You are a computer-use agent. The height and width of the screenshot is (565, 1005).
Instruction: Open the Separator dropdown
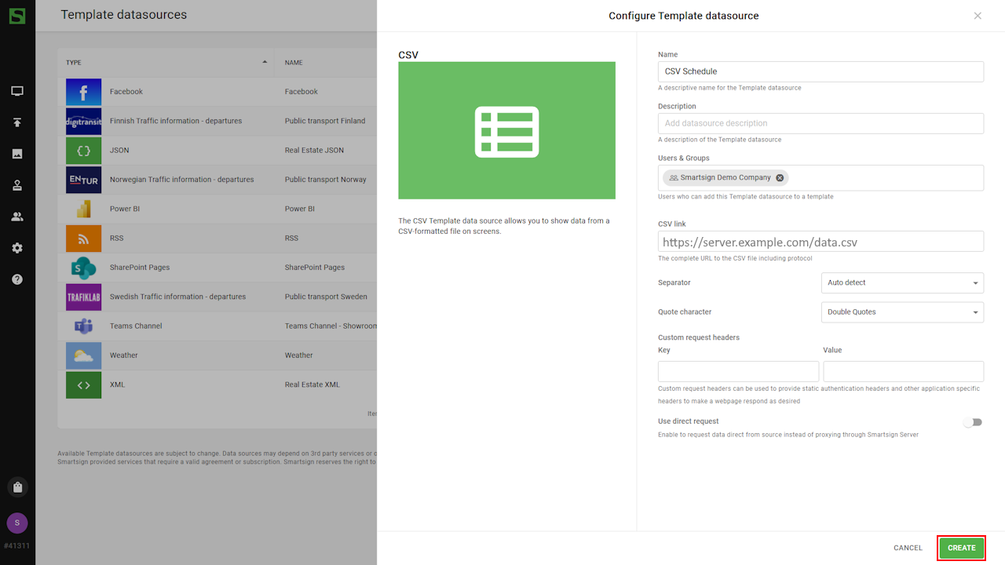pos(902,282)
